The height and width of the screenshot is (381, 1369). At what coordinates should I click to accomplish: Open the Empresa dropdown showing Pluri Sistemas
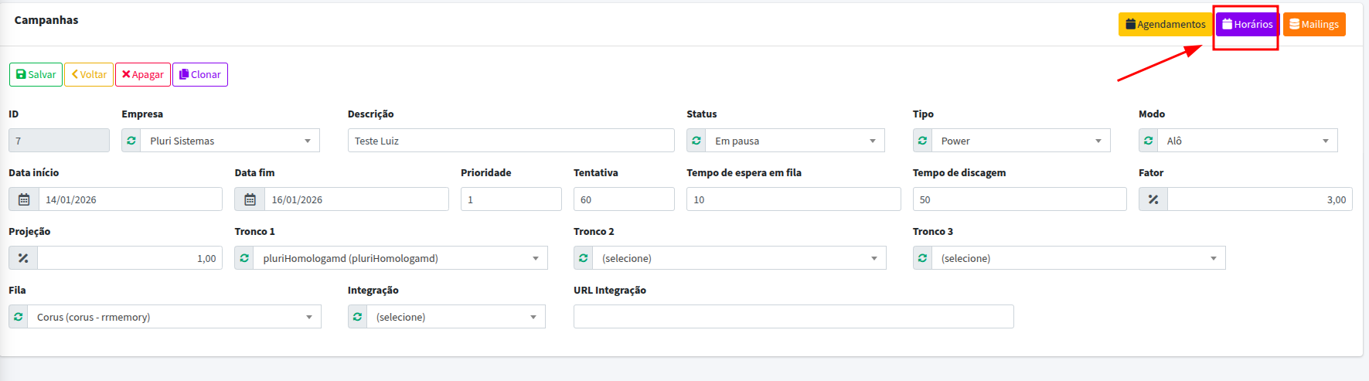click(x=230, y=141)
